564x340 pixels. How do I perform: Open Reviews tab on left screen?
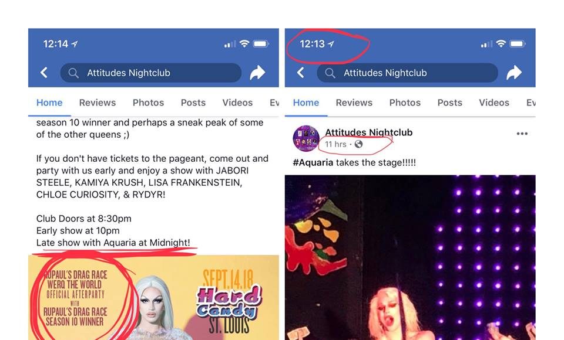click(98, 103)
